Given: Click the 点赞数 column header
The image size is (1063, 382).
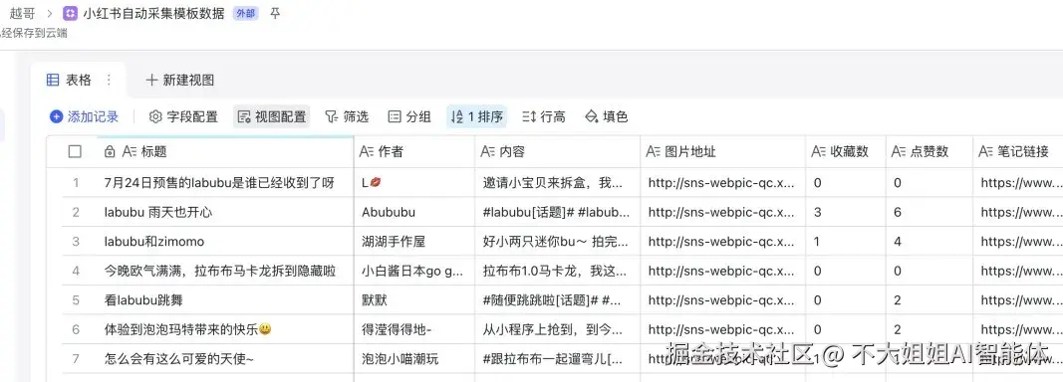Looking at the screenshot, I should point(930,152).
